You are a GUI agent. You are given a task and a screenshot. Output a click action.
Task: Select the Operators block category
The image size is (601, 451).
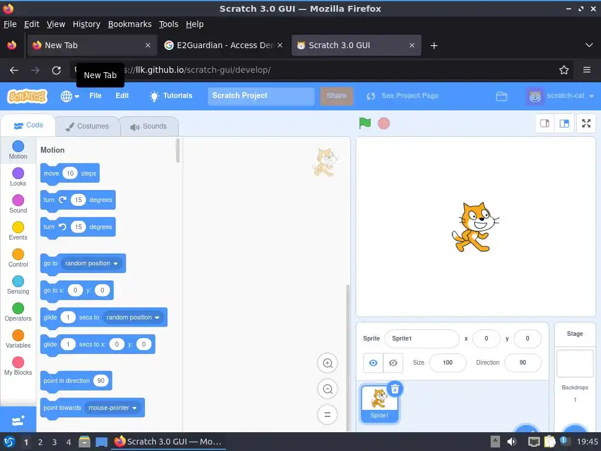(x=18, y=312)
